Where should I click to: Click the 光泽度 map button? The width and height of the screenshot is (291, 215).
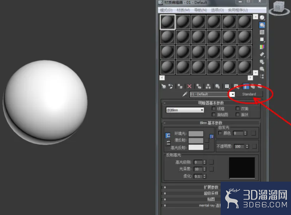click(211, 169)
